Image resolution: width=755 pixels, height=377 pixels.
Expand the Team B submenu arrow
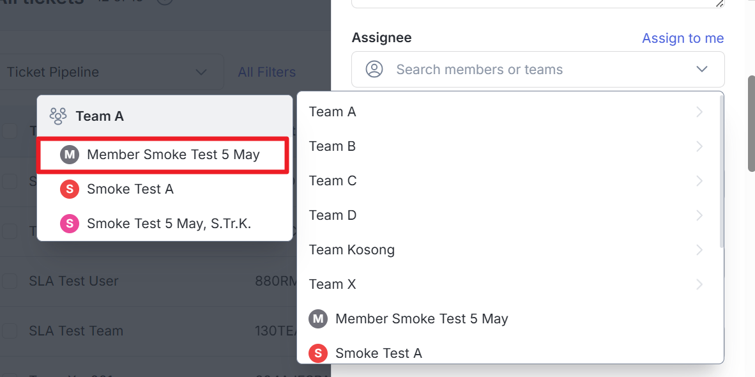coord(699,146)
